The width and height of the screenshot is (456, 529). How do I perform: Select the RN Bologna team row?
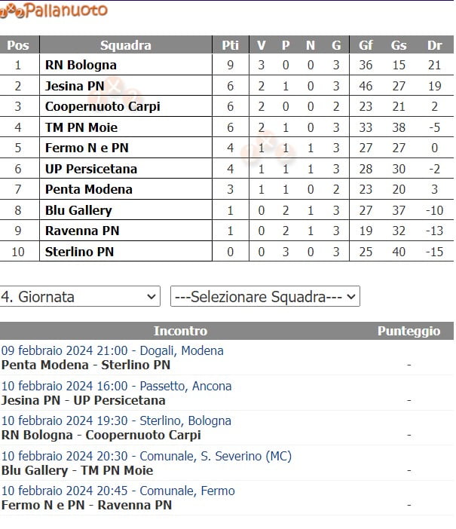pyautogui.click(x=81, y=65)
